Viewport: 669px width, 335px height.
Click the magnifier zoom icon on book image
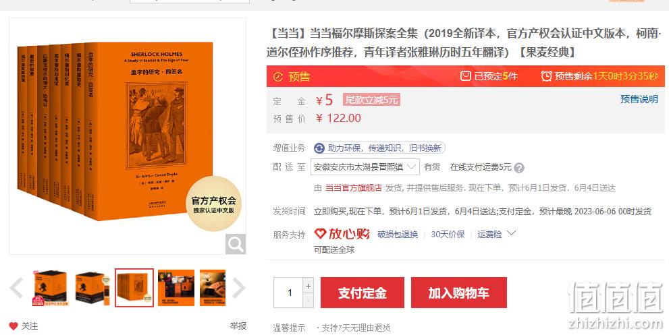tap(236, 244)
